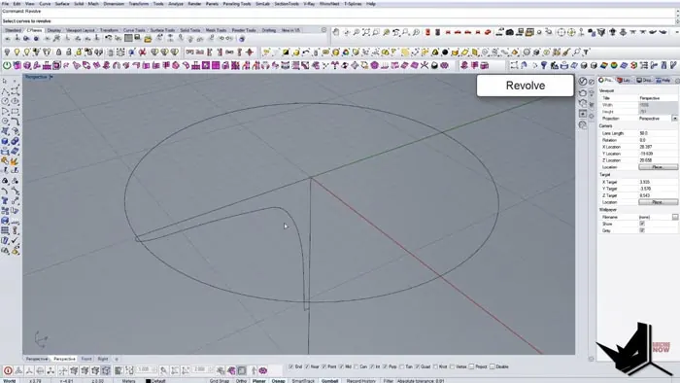The height and width of the screenshot is (383, 680).
Task: Click the red X visibility icon
Action: (x=142, y=52)
